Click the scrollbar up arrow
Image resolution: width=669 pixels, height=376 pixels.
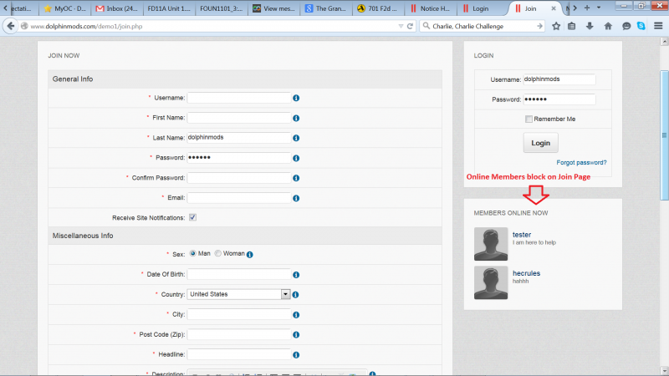coord(664,41)
